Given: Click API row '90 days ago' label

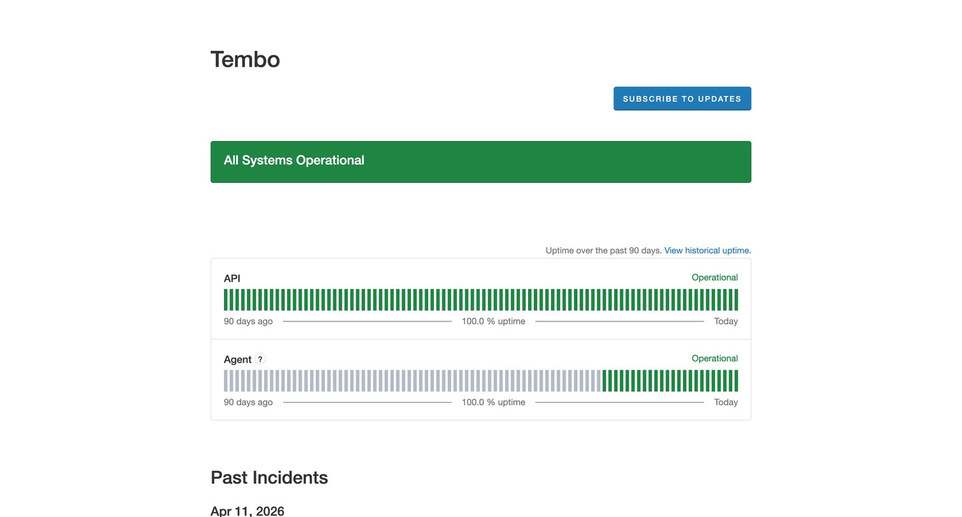Looking at the screenshot, I should (x=248, y=321).
